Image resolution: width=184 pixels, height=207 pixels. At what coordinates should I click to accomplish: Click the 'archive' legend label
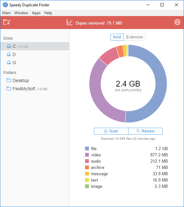[x=98, y=168]
